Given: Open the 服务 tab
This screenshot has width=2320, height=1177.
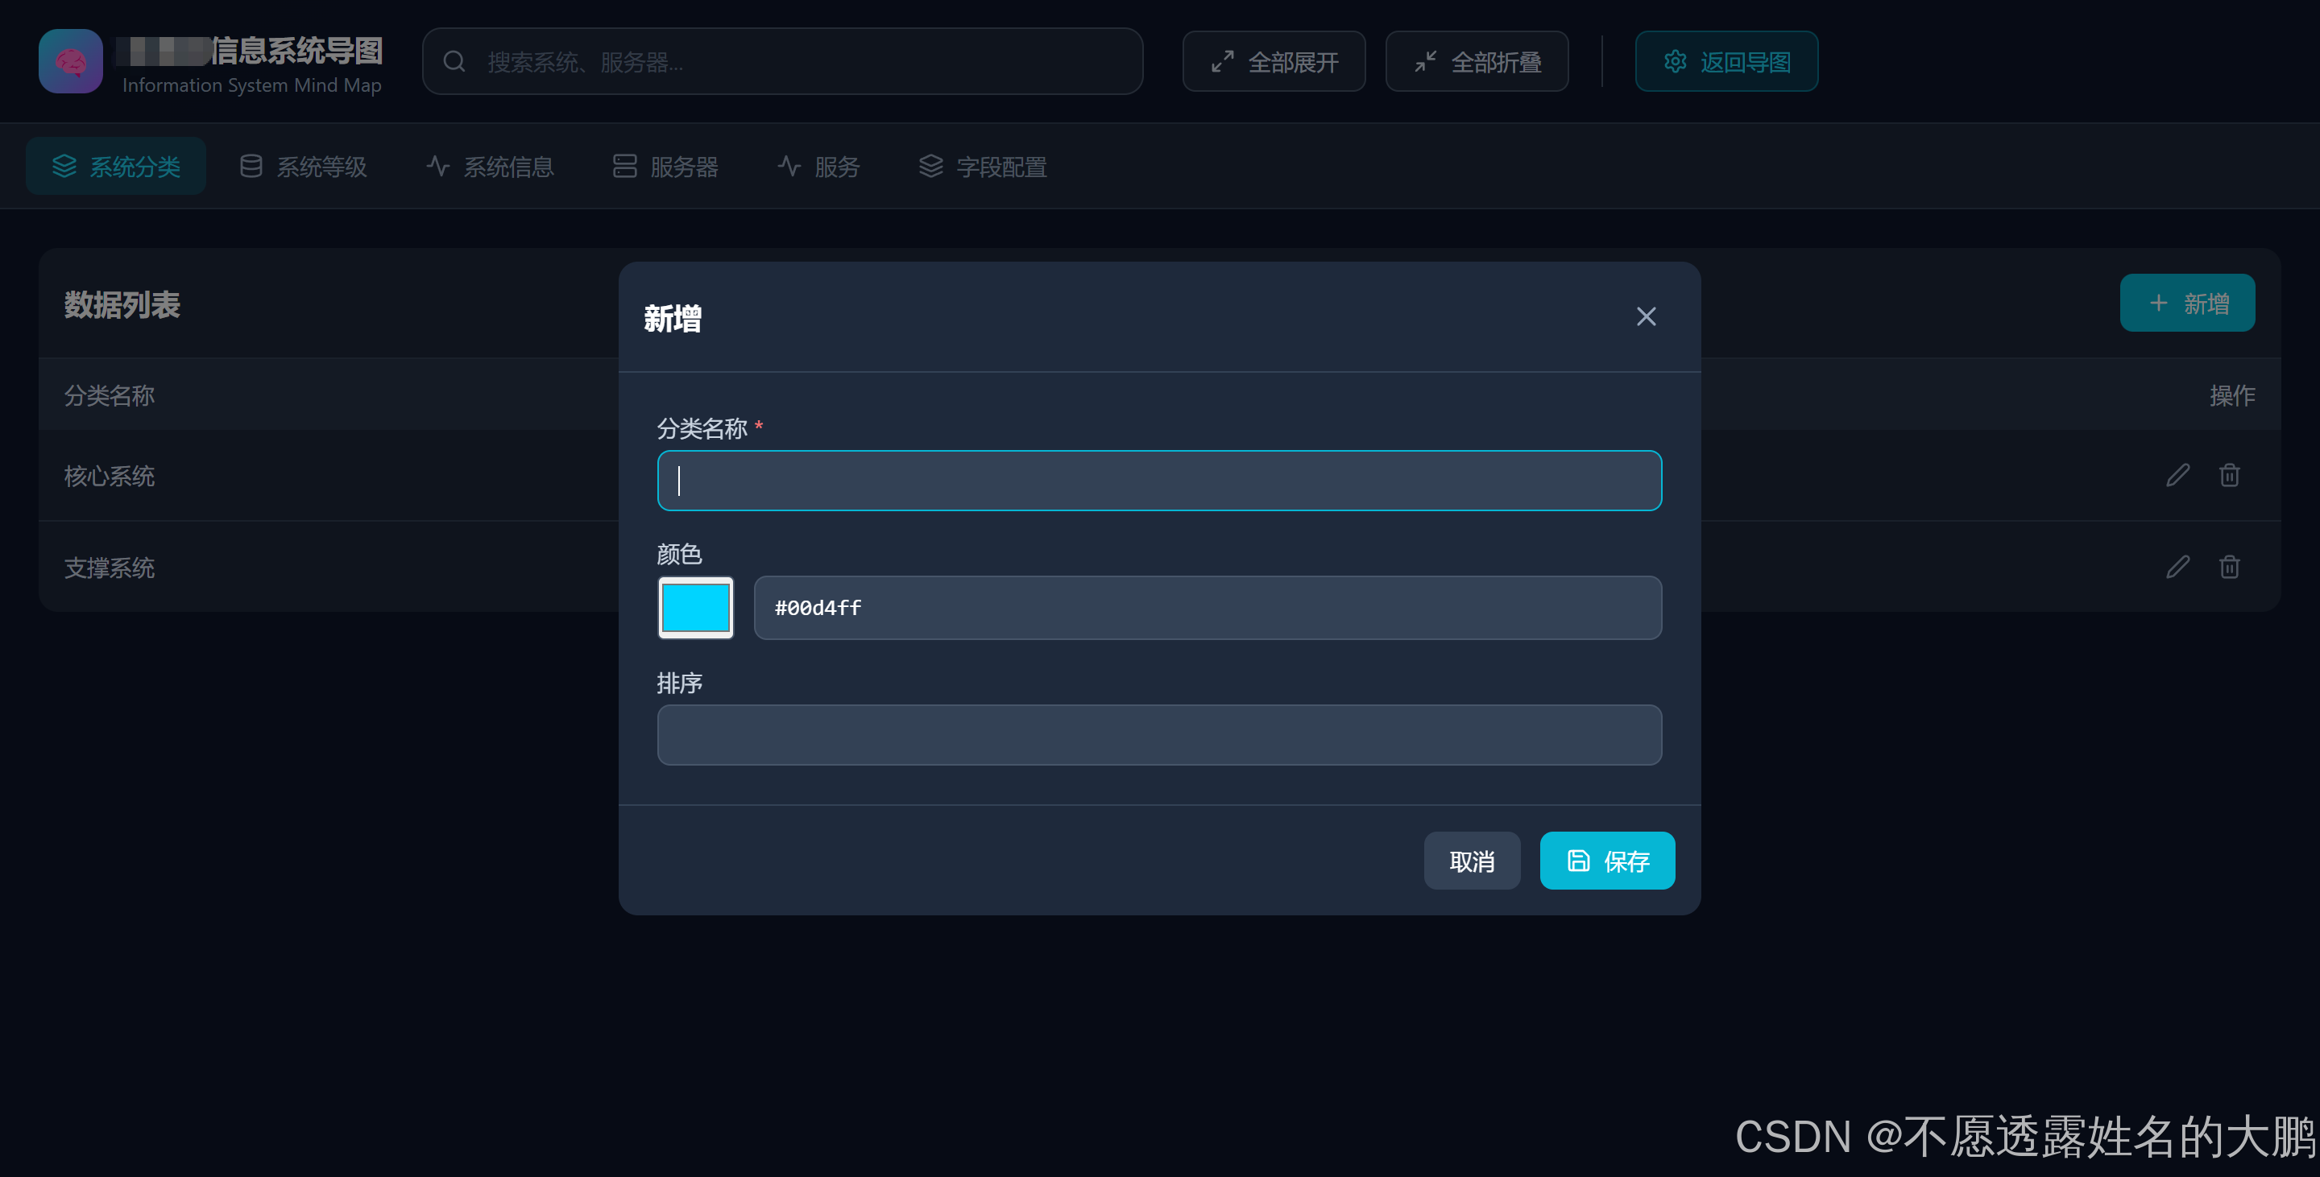Looking at the screenshot, I should click(818, 167).
